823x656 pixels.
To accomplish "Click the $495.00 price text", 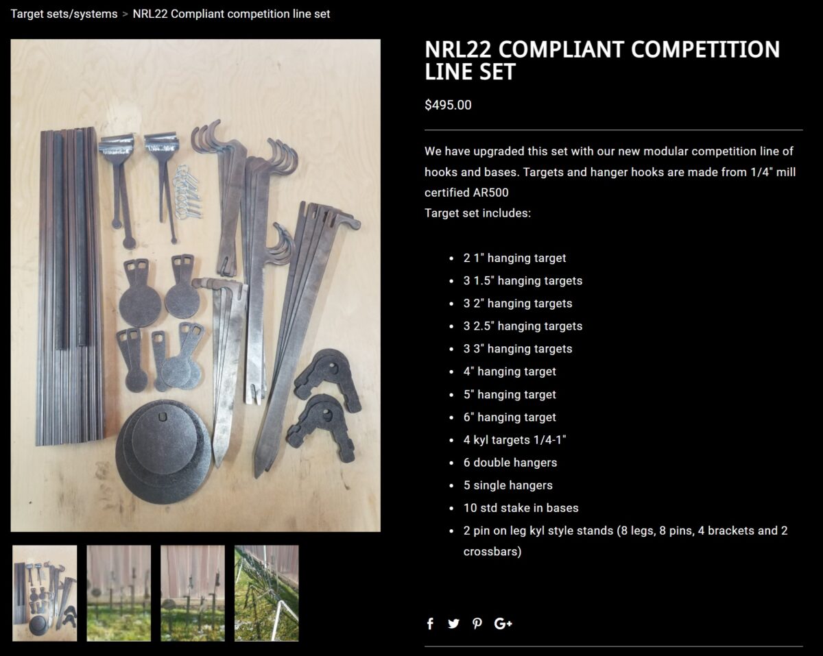I will pyautogui.click(x=448, y=105).
